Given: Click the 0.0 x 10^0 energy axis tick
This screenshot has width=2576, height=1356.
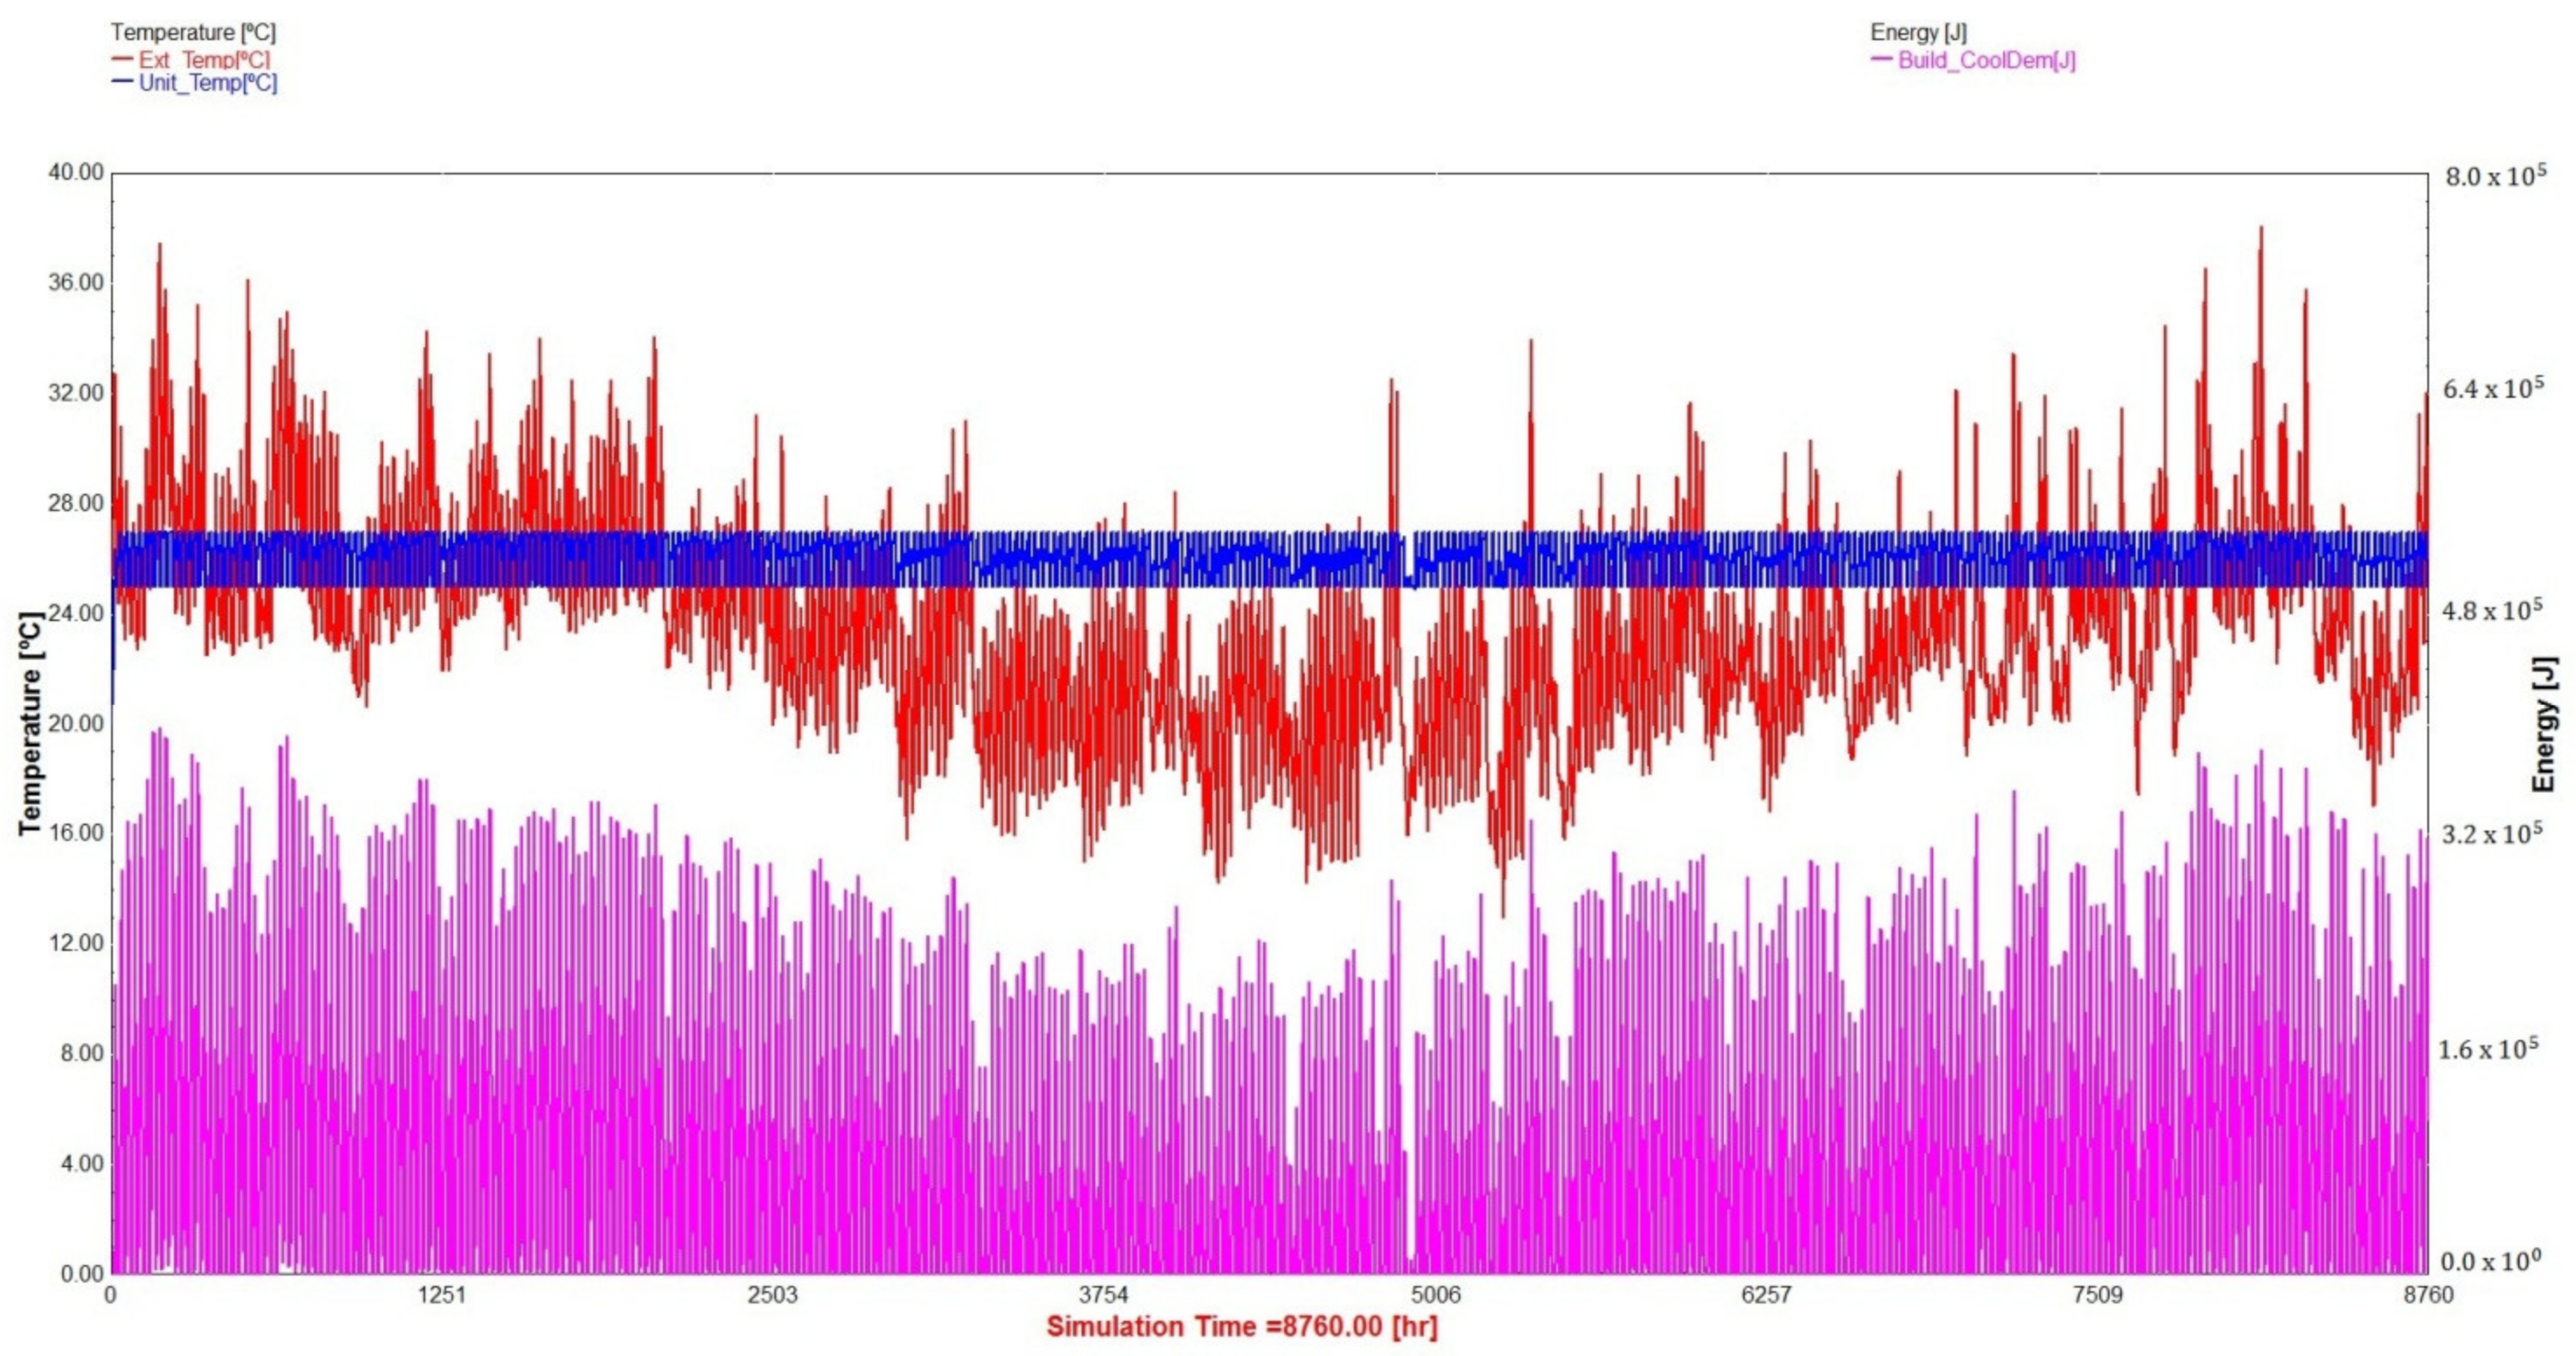Looking at the screenshot, I should click(2490, 1262).
